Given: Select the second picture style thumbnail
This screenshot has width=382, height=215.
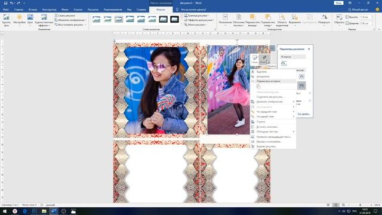Looking at the screenshot, I should click(107, 19).
